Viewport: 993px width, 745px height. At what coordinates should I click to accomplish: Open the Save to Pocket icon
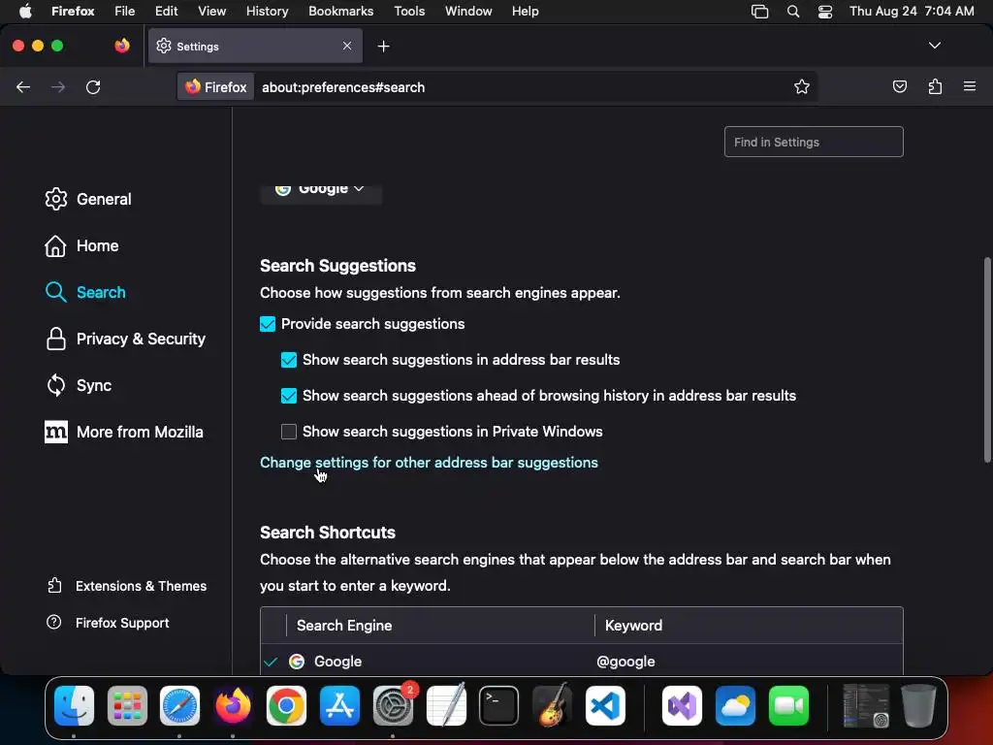point(899,86)
